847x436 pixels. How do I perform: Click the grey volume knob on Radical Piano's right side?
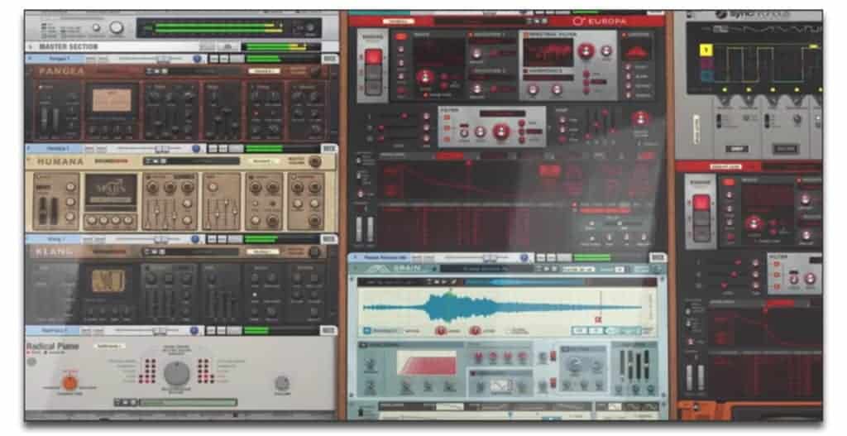(x=282, y=382)
